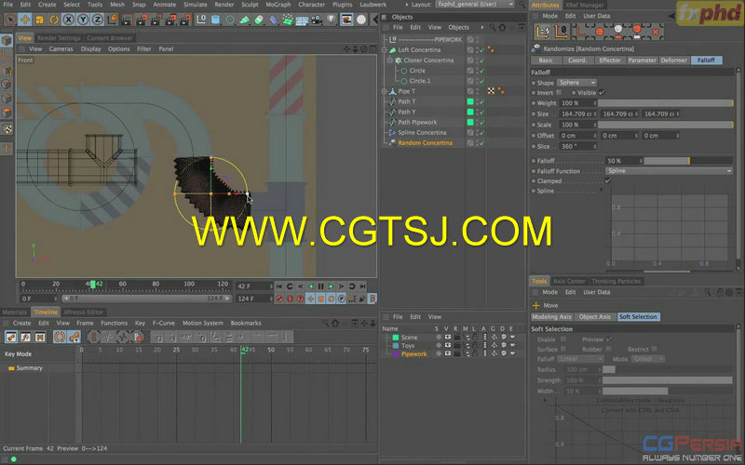Open the Parameter tab
The image size is (745, 465).
tap(642, 60)
